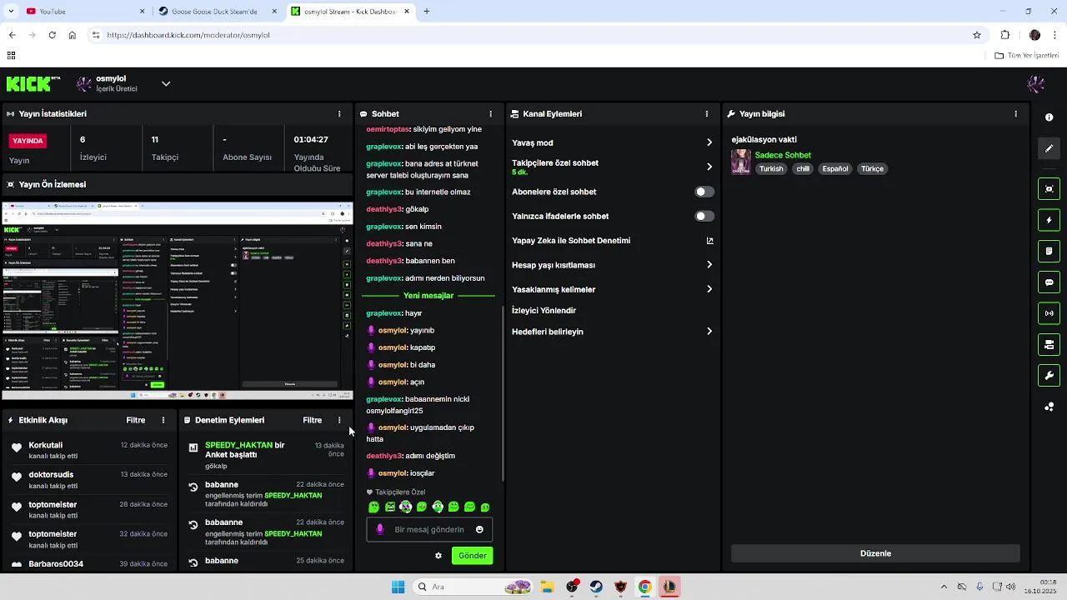
Task: Click the Bir mesaj gönderin input field
Action: tap(429, 529)
